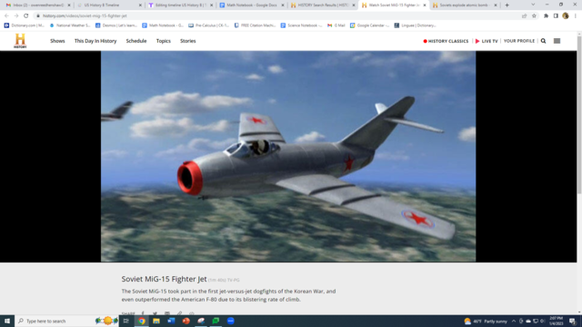This screenshot has width=582, height=327.
Task: Go back with the browser back arrow
Action: (6, 16)
